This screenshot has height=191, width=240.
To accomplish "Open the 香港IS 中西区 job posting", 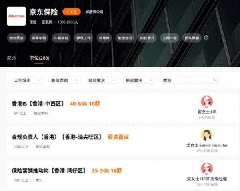I will 38,104.
